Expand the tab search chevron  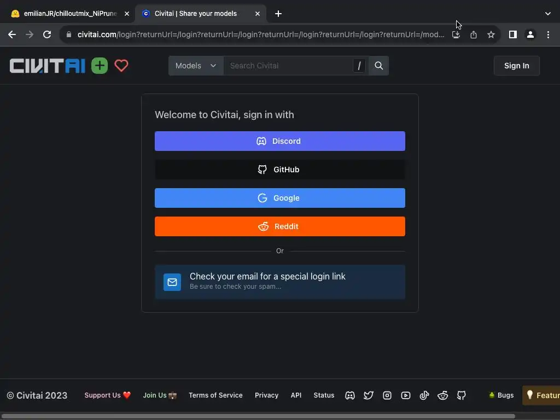coord(548,14)
